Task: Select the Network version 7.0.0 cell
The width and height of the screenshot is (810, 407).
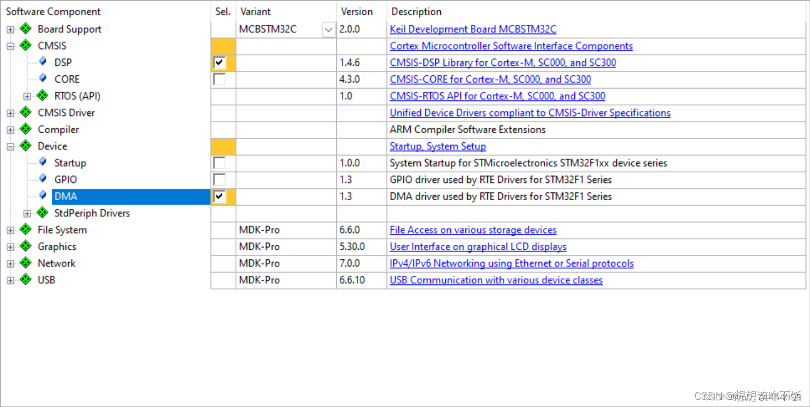Action: click(x=361, y=263)
